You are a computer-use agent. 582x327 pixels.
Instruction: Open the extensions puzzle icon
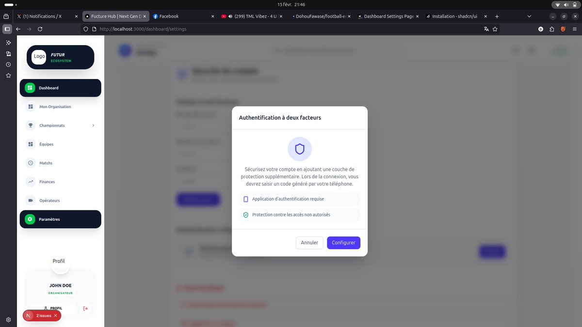click(552, 29)
